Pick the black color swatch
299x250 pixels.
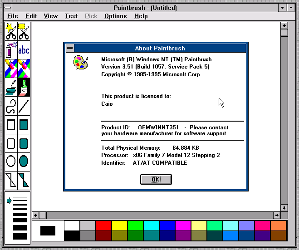[72, 235]
